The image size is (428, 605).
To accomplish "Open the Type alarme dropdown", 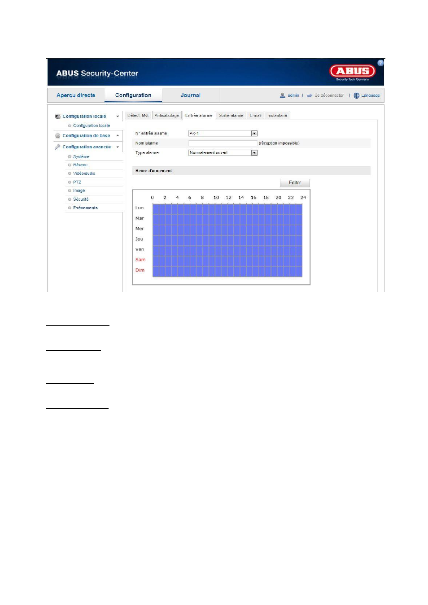I will tap(223, 153).
